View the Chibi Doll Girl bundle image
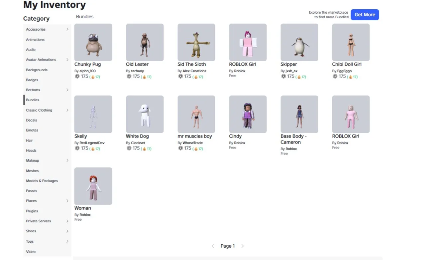Screen dimensions: 438x260 [x=351, y=42]
